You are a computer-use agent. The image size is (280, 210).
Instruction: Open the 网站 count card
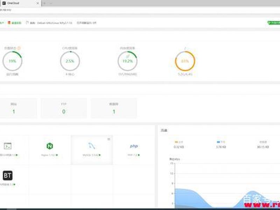click(19, 108)
